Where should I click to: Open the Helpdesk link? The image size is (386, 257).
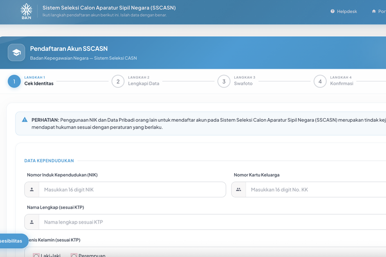[344, 11]
